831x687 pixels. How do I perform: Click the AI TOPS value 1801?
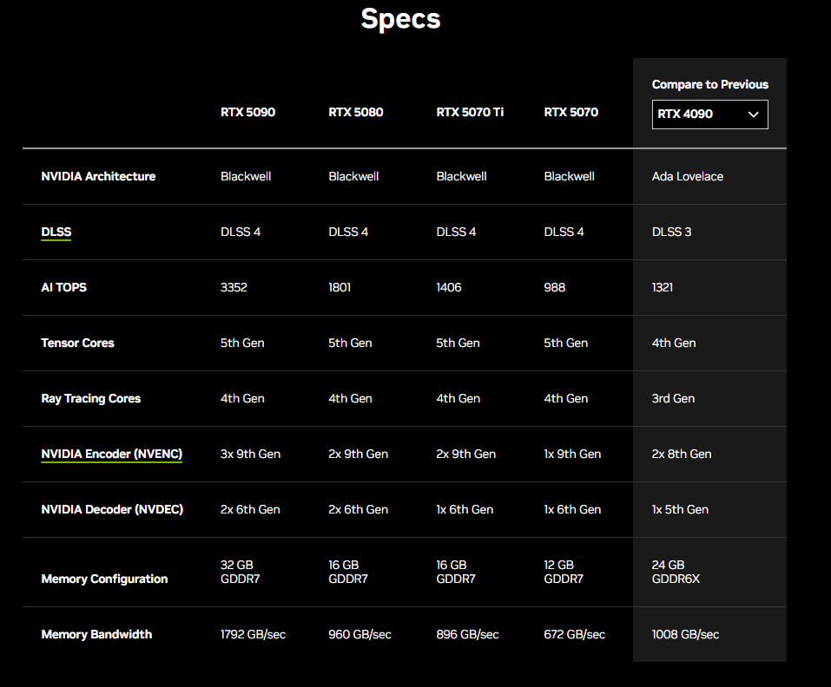pos(340,287)
